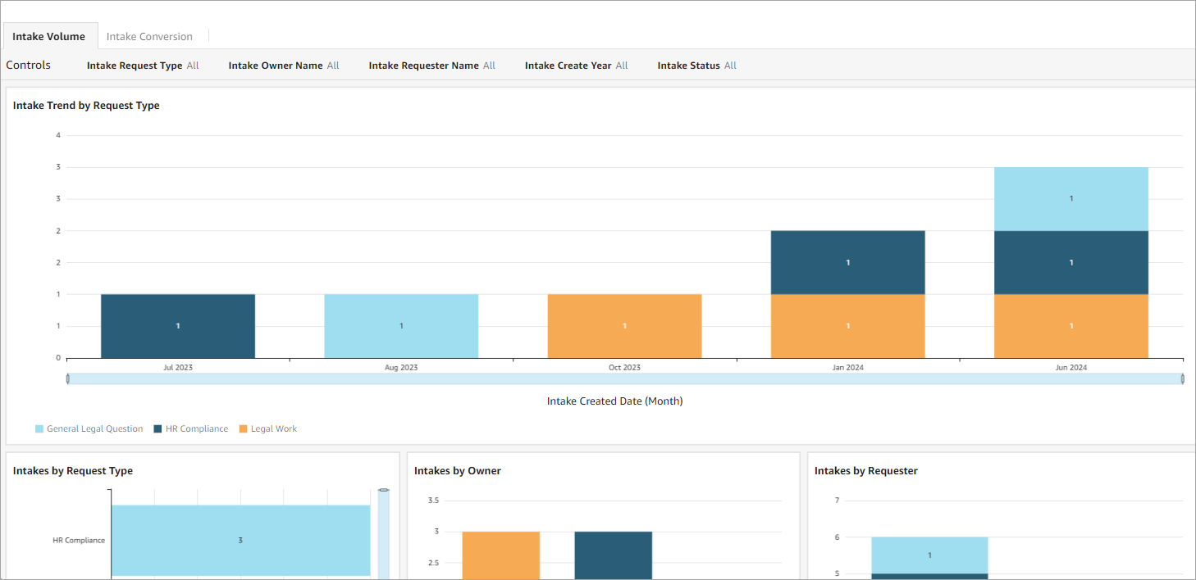Click the right handle of the date slider
This screenshot has height=580, width=1196.
(x=1181, y=378)
